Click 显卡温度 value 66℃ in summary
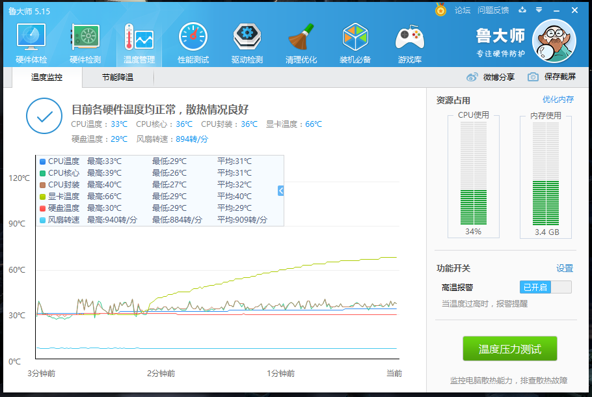The height and width of the screenshot is (397, 592). tap(314, 124)
